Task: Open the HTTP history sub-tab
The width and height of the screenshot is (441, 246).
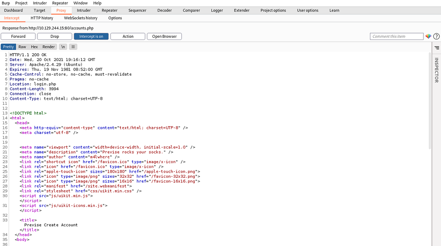Action: click(x=42, y=18)
